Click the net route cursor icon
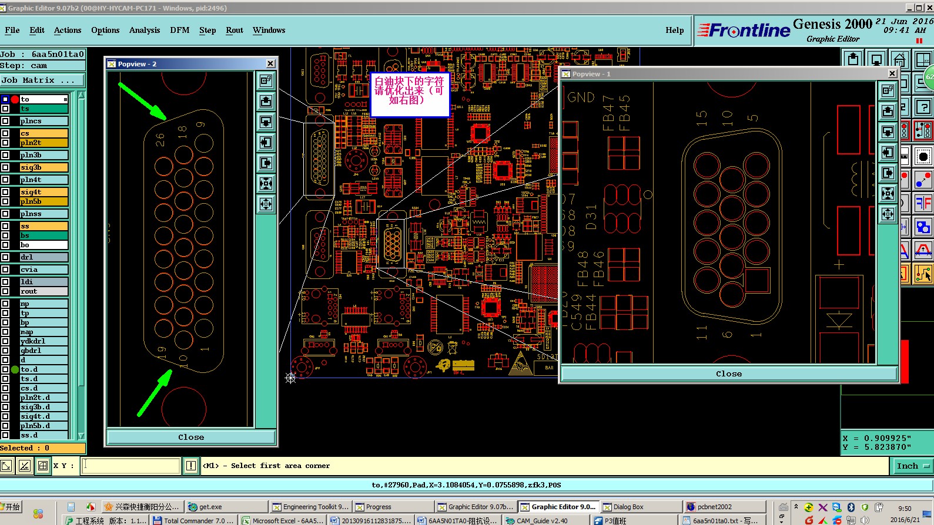This screenshot has height=525, width=934. (x=923, y=274)
